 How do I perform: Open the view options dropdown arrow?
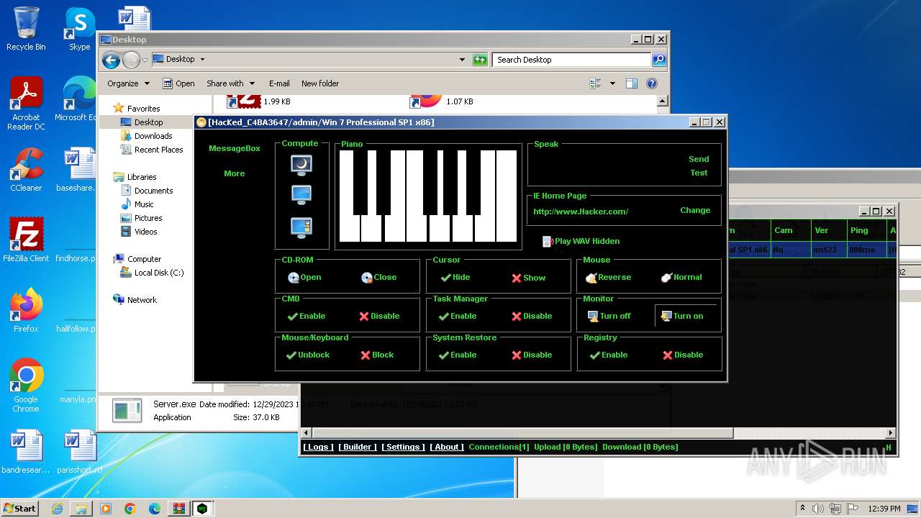tap(612, 83)
